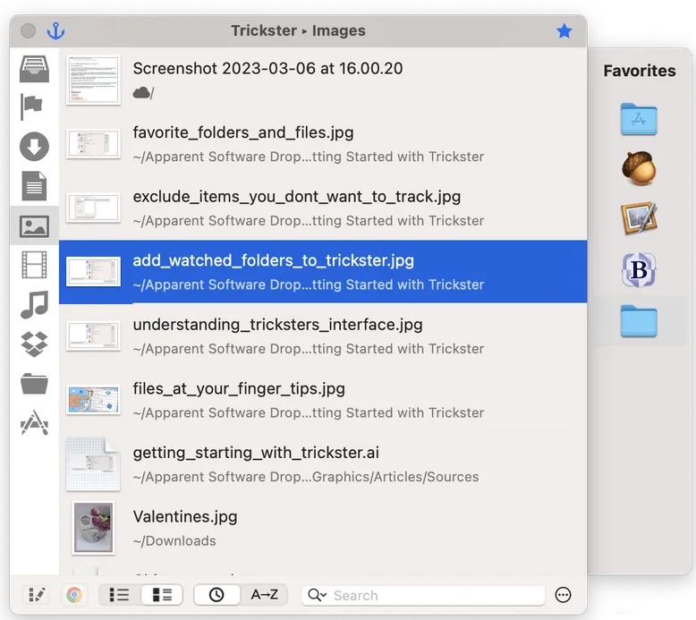The image size is (696, 620).
Task: Select the flagged files icon in the sidebar
Action: point(31,107)
